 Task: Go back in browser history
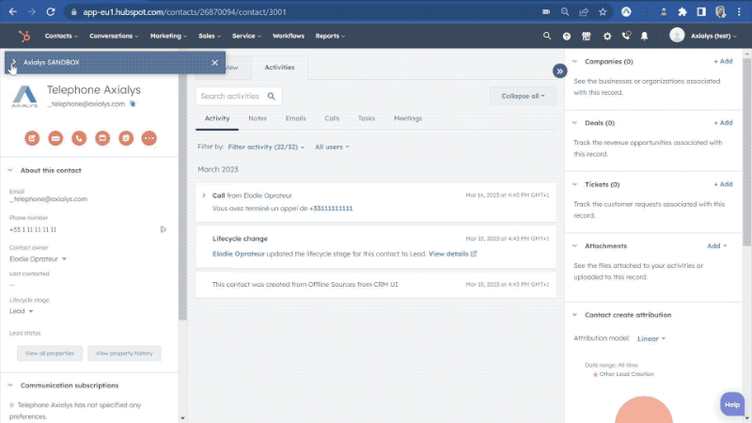tap(13, 12)
